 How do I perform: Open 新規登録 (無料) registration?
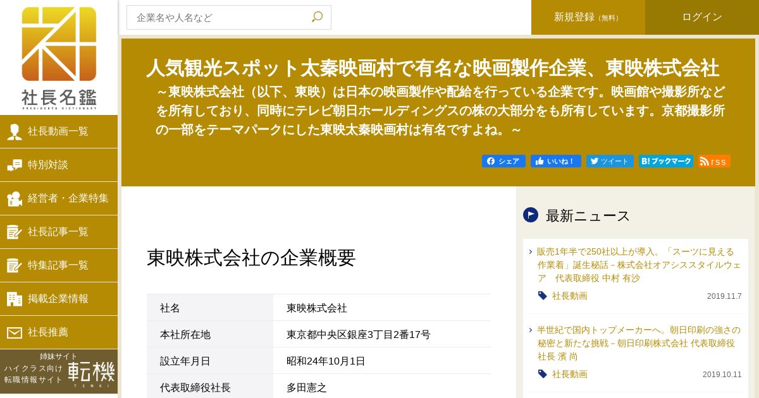588,18
